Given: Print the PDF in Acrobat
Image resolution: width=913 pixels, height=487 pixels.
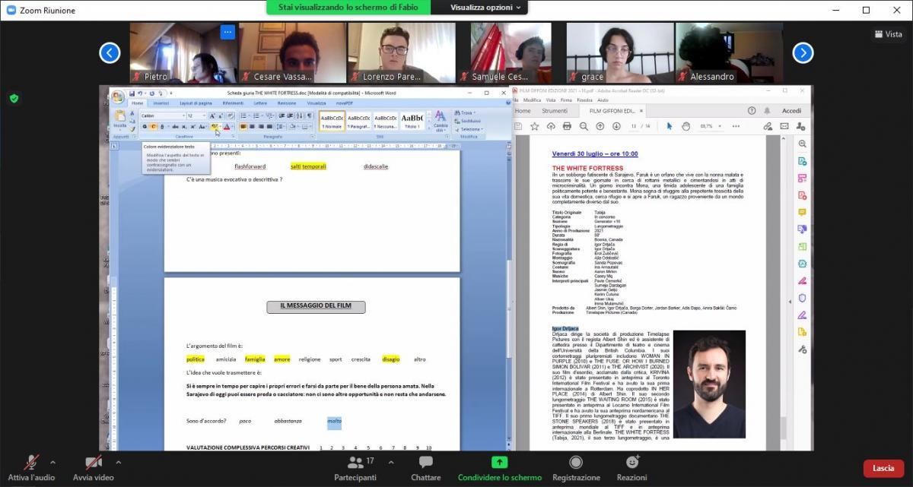Looking at the screenshot, I should [567, 126].
